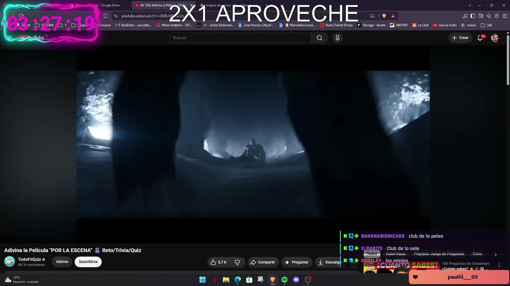510x286 pixels.
Task: Open the YouTube account avatar menu
Action: [x=495, y=38]
